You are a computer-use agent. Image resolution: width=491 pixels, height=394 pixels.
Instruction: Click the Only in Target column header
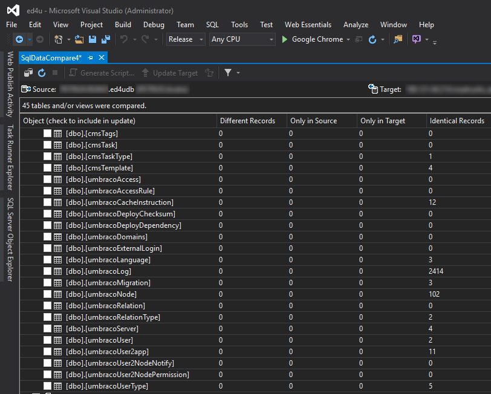coord(392,121)
